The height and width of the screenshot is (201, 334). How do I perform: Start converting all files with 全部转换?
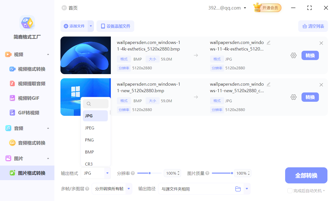point(306,175)
